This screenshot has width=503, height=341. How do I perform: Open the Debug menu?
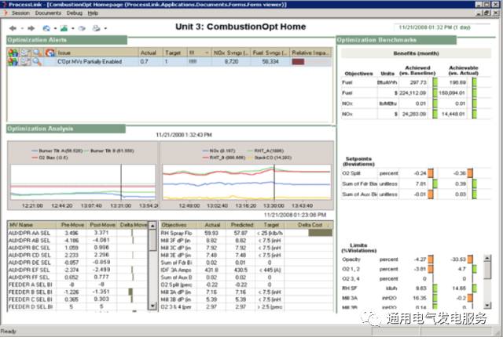point(75,13)
